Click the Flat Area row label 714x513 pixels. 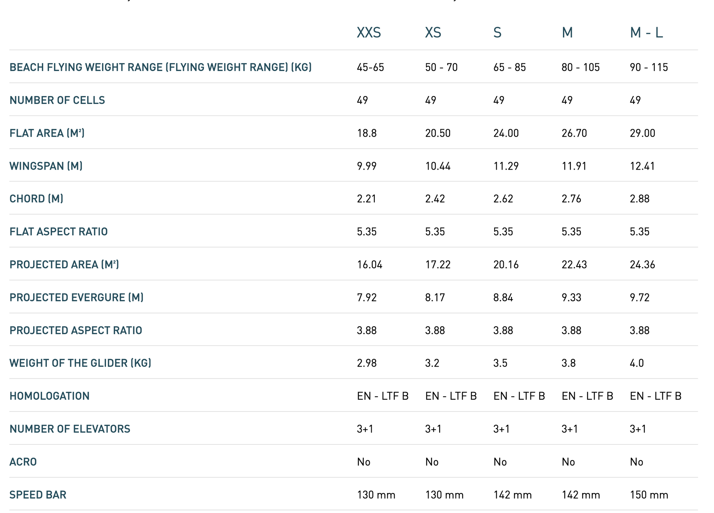[x=47, y=133]
